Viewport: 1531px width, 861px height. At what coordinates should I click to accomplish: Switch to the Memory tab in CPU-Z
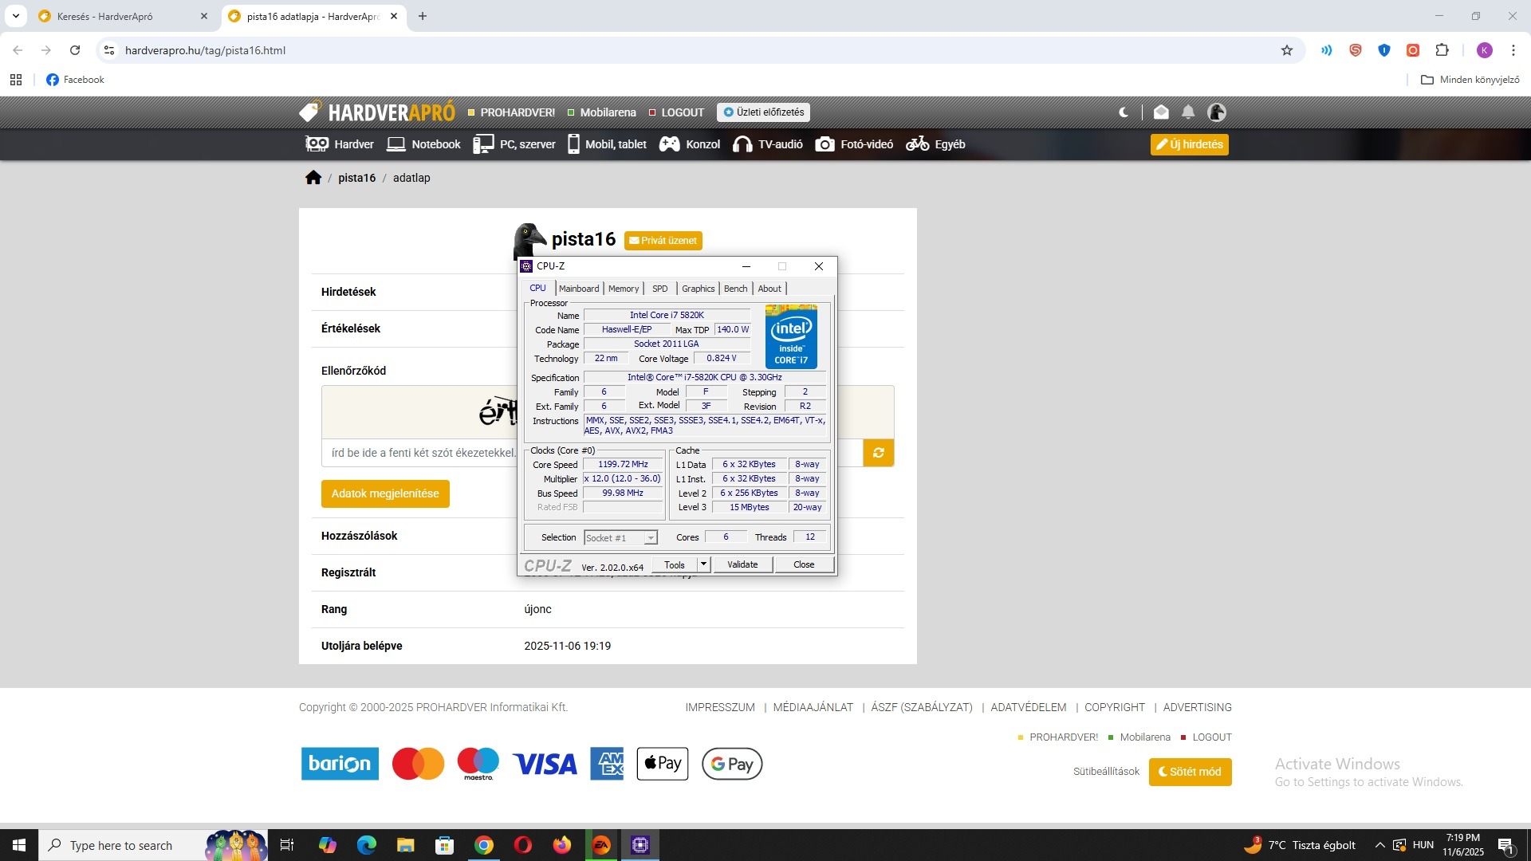point(623,289)
